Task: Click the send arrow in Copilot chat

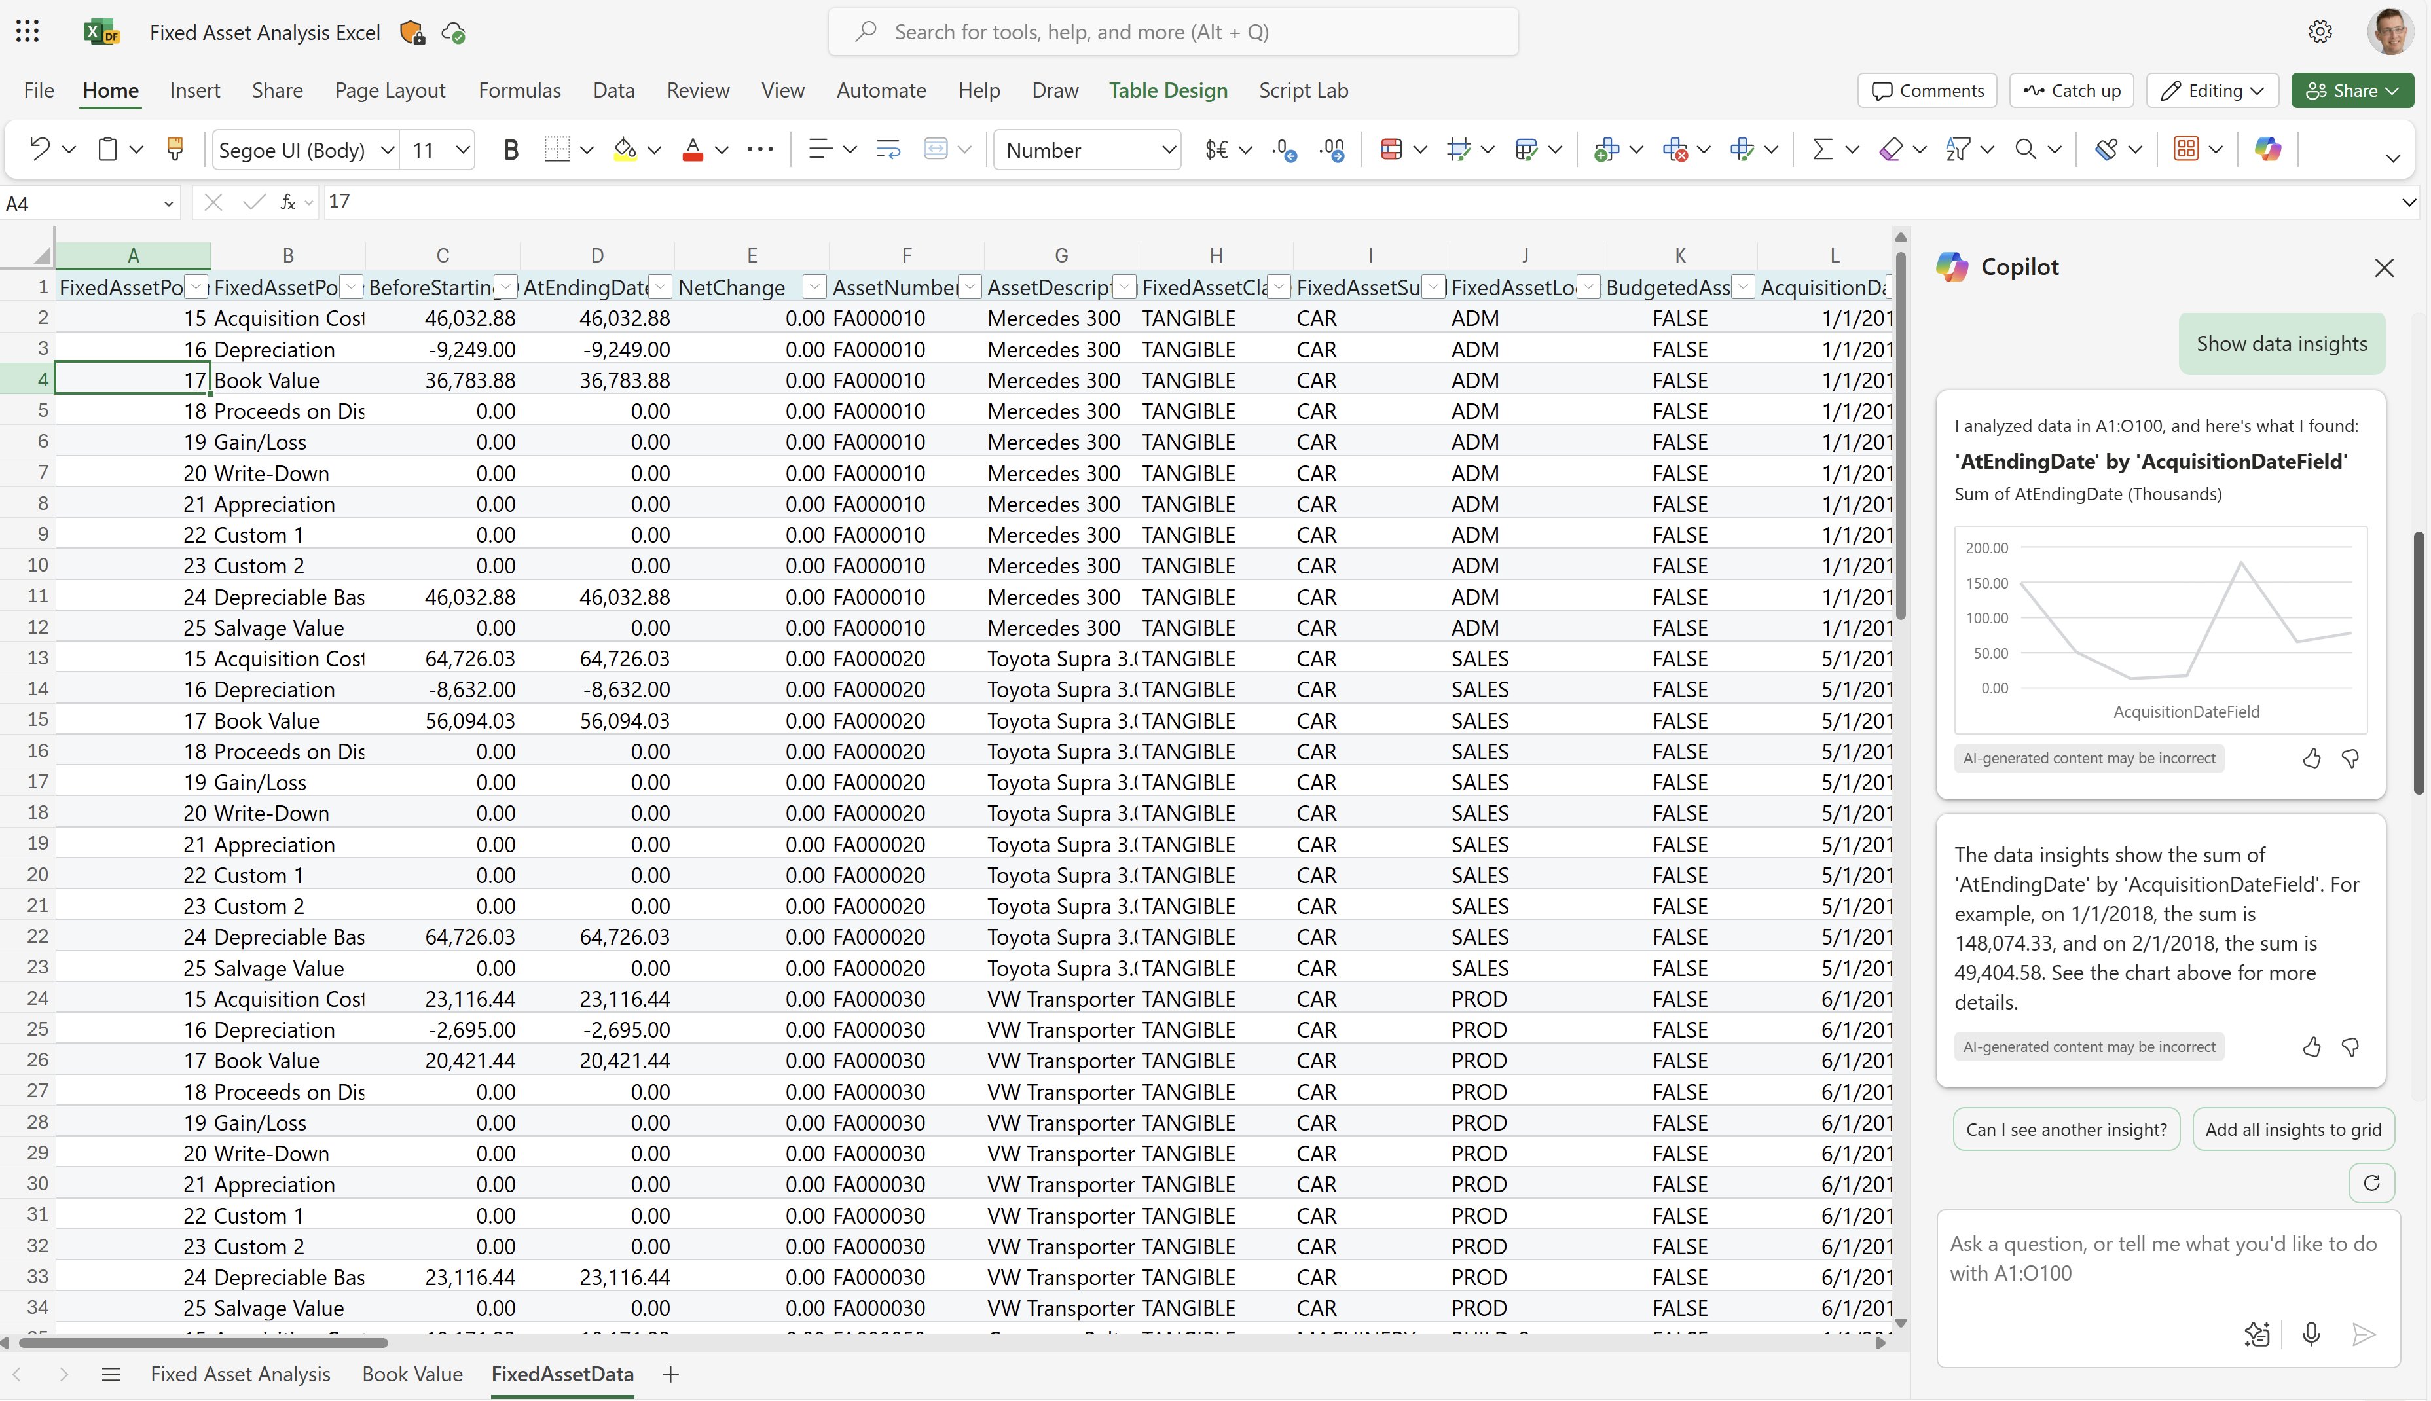Action: [2365, 1335]
